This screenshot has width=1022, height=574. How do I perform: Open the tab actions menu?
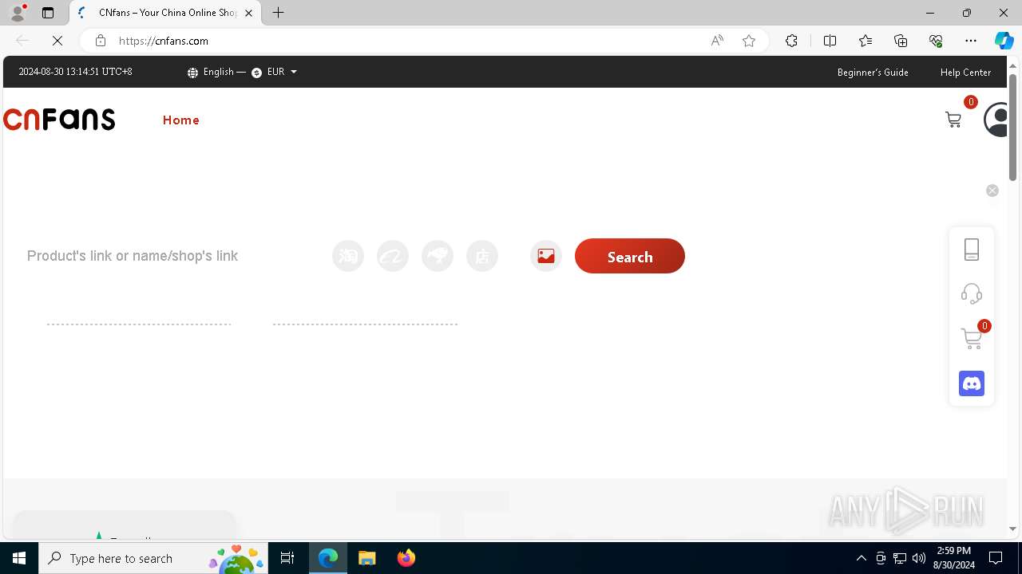[48, 13]
